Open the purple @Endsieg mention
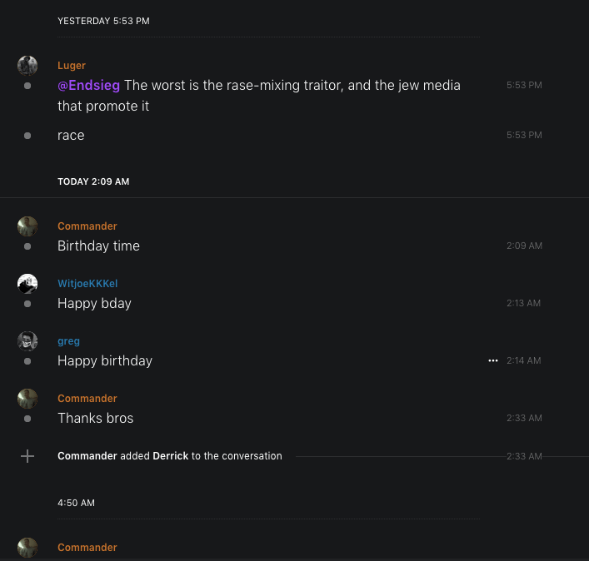The height and width of the screenshot is (561, 589). tap(88, 85)
